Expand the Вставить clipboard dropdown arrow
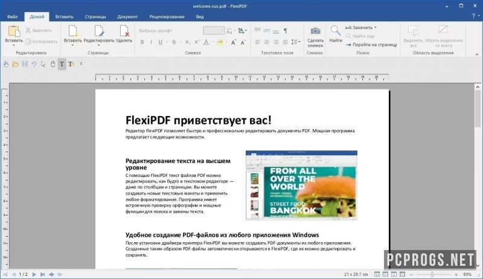 click(14, 45)
